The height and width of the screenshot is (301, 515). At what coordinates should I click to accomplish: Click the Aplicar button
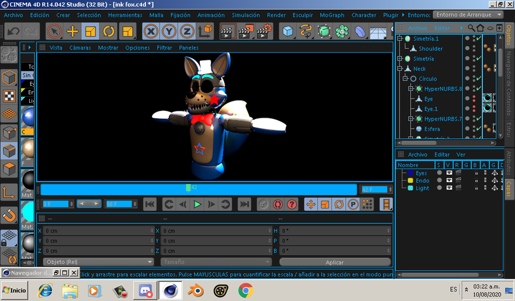click(x=335, y=262)
